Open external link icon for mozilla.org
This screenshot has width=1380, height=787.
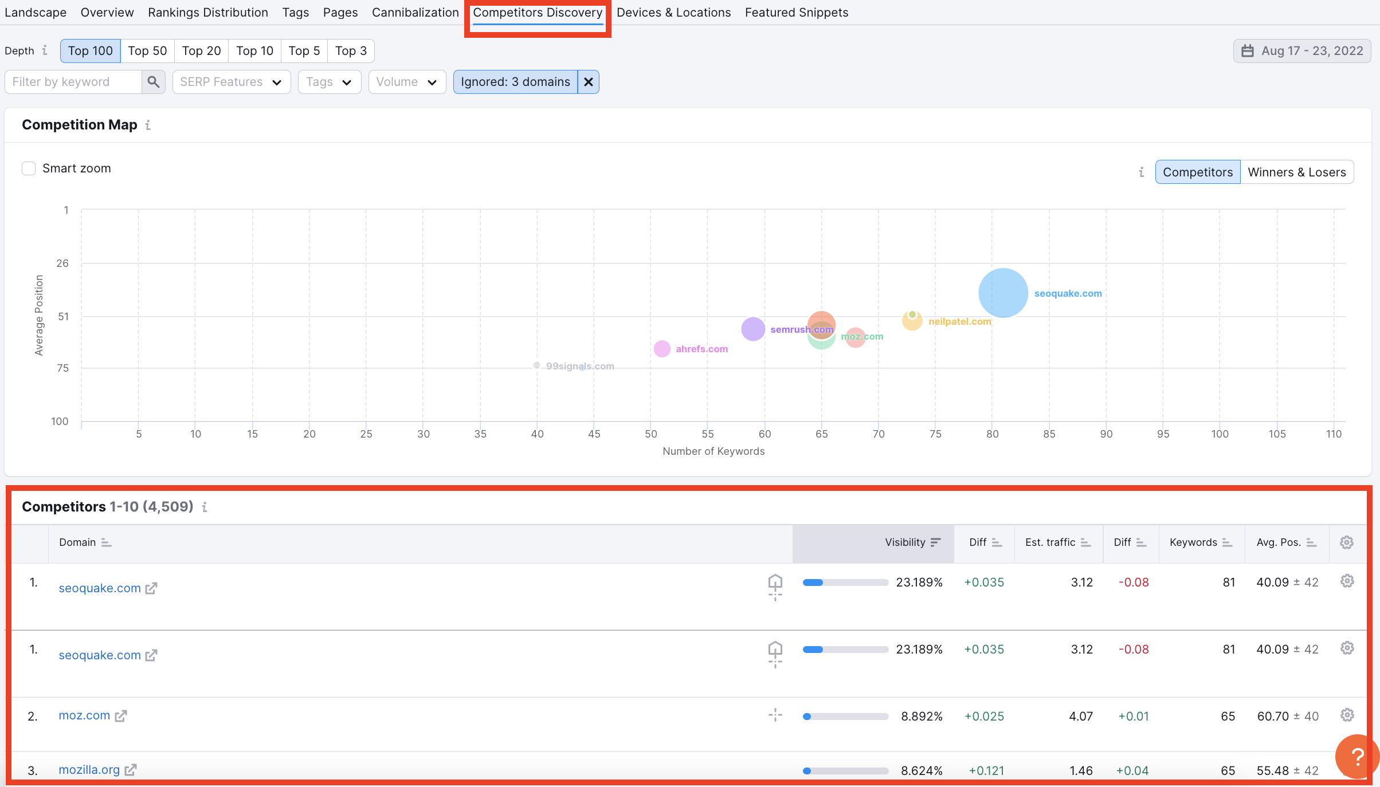[131, 770]
